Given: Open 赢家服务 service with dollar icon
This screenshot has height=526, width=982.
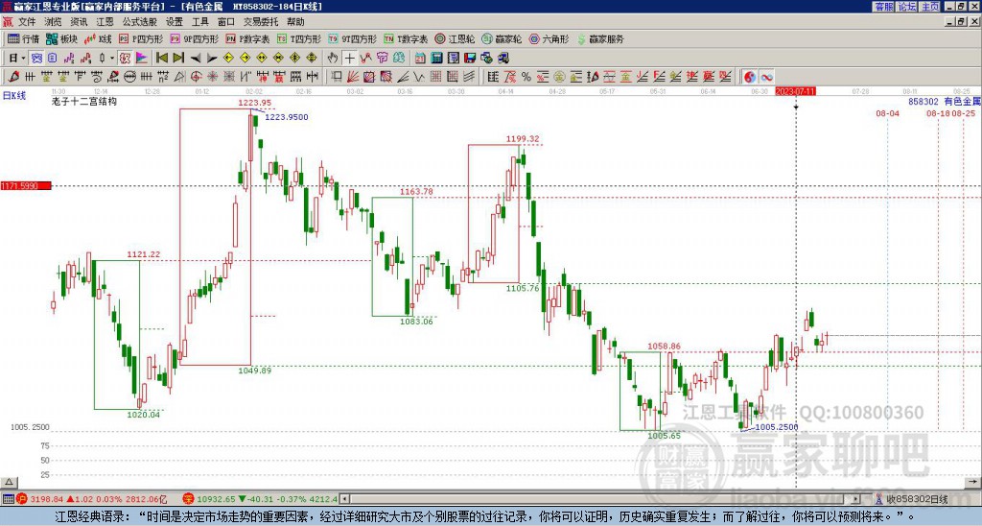Looking at the screenshot, I should [x=600, y=38].
